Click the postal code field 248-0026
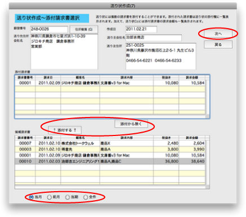 click(x=49, y=29)
